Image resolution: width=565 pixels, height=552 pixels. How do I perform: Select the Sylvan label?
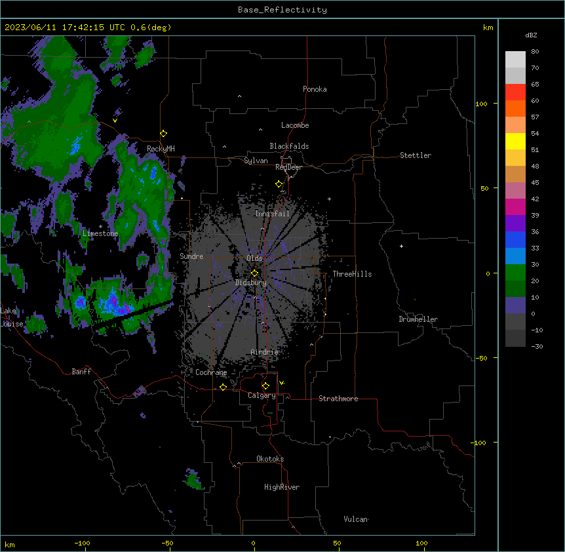tap(256, 161)
